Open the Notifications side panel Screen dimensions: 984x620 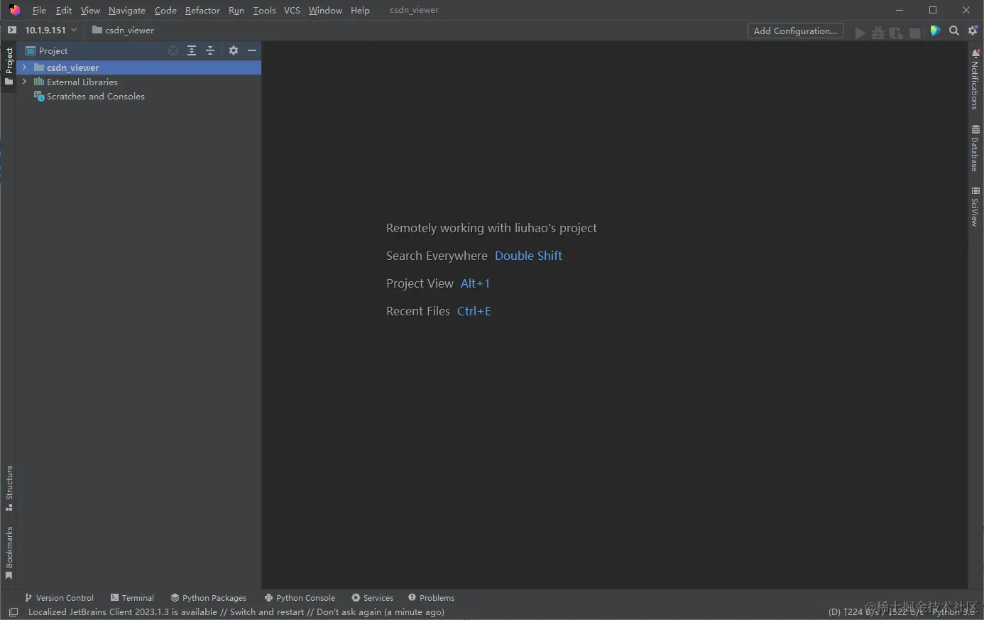pyautogui.click(x=975, y=80)
